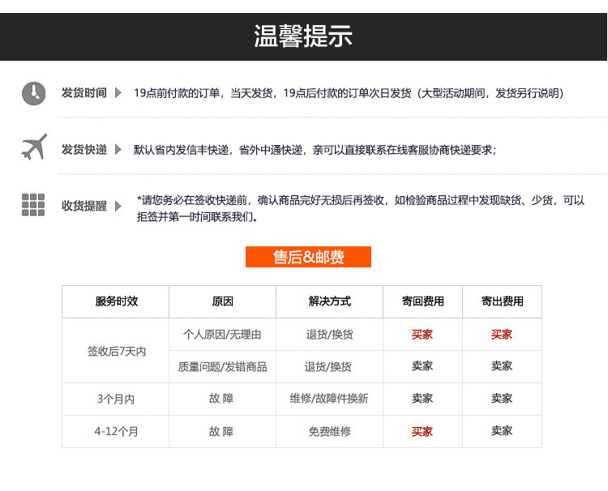Viewport: 608px width, 491px height.
Task: Click the arrow next to 发货快递
Action: point(118,150)
